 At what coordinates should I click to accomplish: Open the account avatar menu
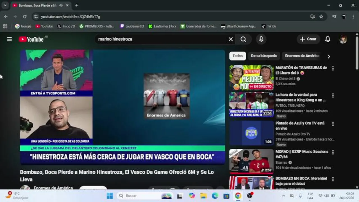[343, 39]
